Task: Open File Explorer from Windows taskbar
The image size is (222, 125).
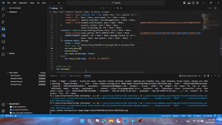Action: [111, 121]
